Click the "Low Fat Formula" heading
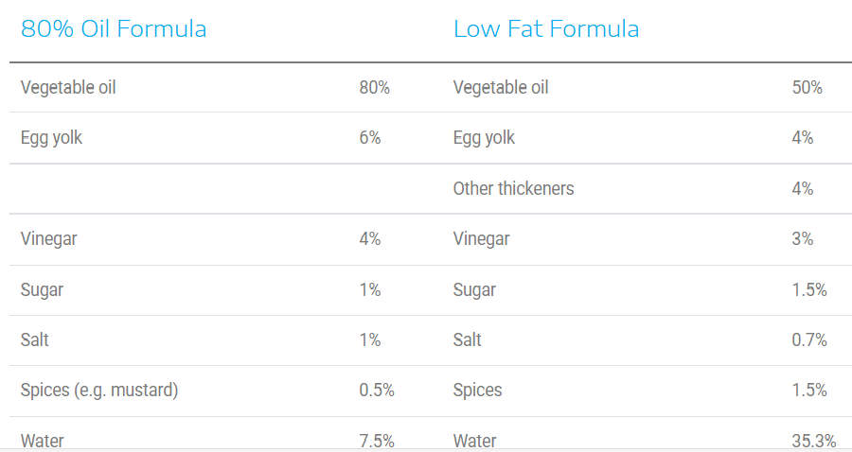This screenshot has width=852, height=452. pyautogui.click(x=546, y=29)
